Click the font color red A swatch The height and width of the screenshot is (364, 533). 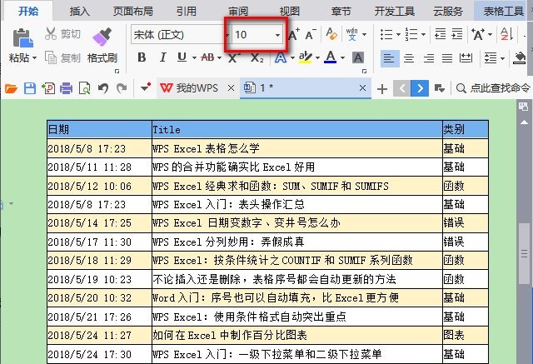pos(331,57)
